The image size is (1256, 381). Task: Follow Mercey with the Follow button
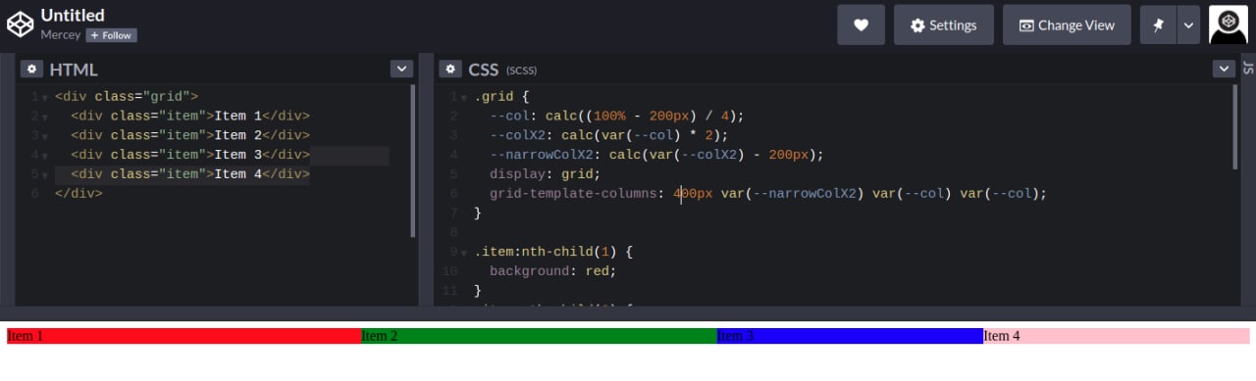tap(111, 35)
